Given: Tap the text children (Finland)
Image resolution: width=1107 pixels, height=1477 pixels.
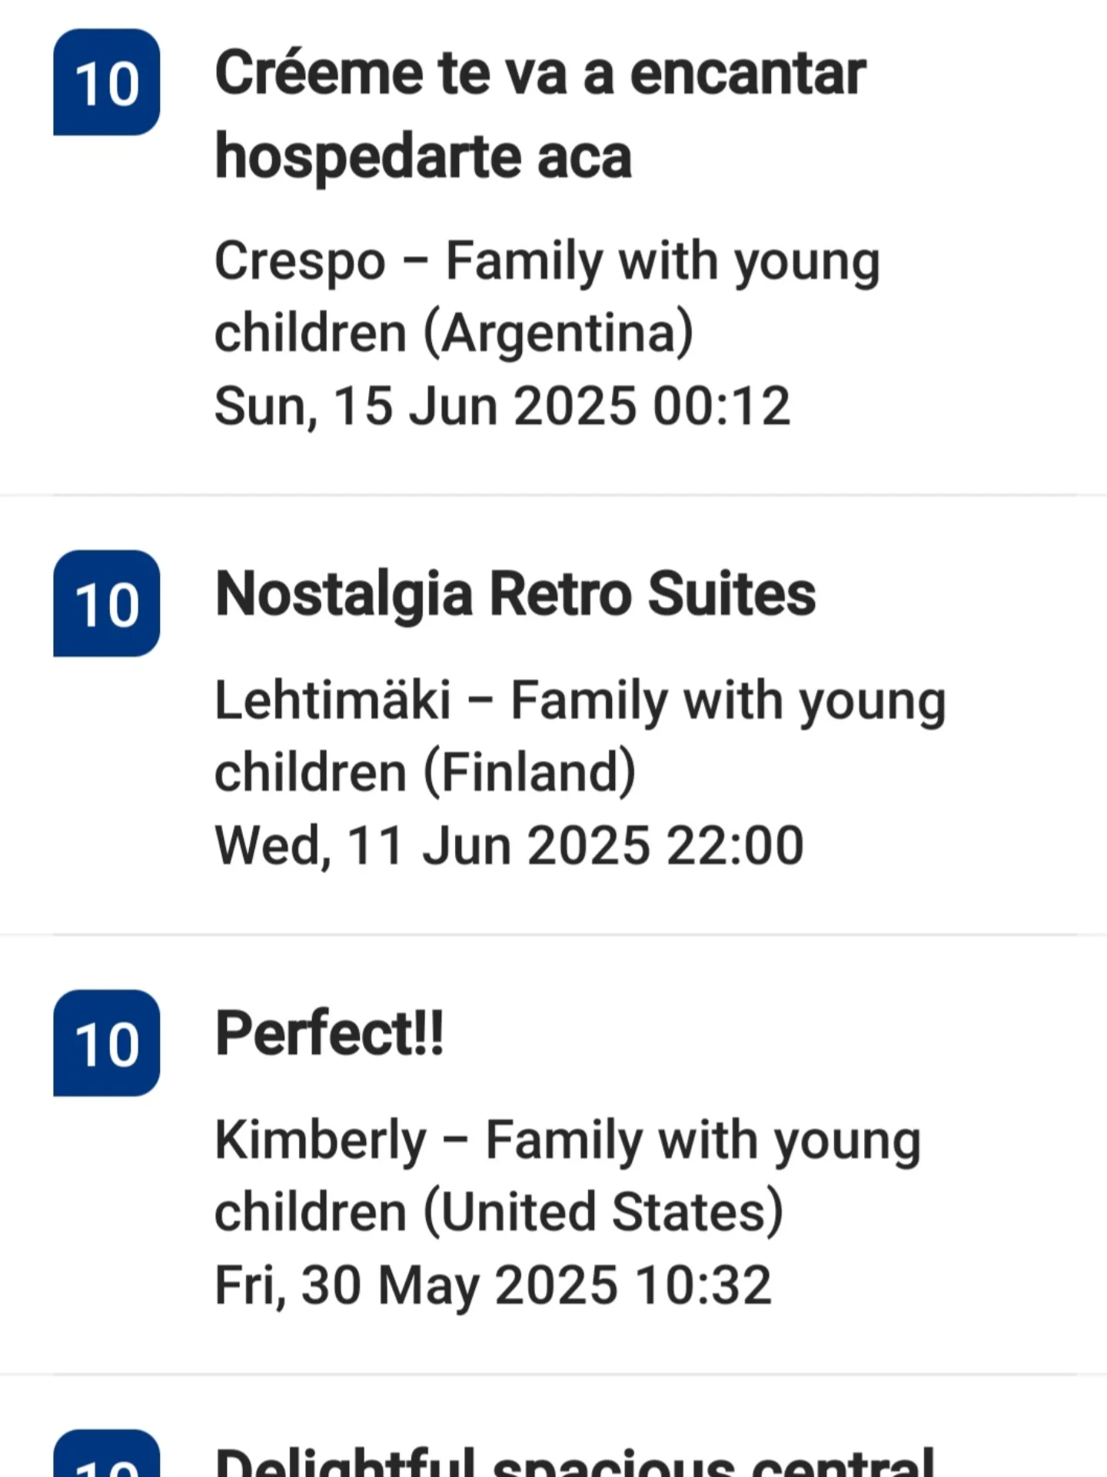Looking at the screenshot, I should coord(425,772).
